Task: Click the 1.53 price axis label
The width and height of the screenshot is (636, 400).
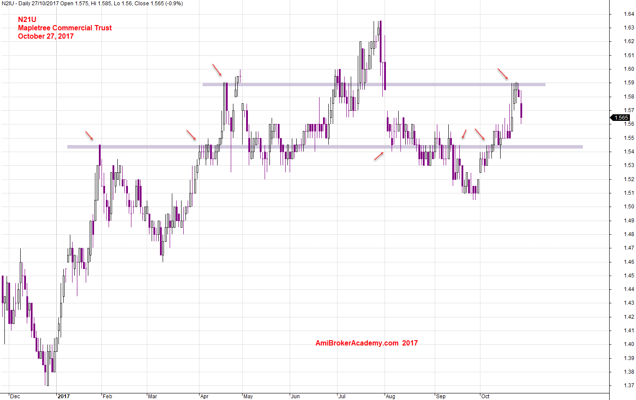Action: (629, 165)
